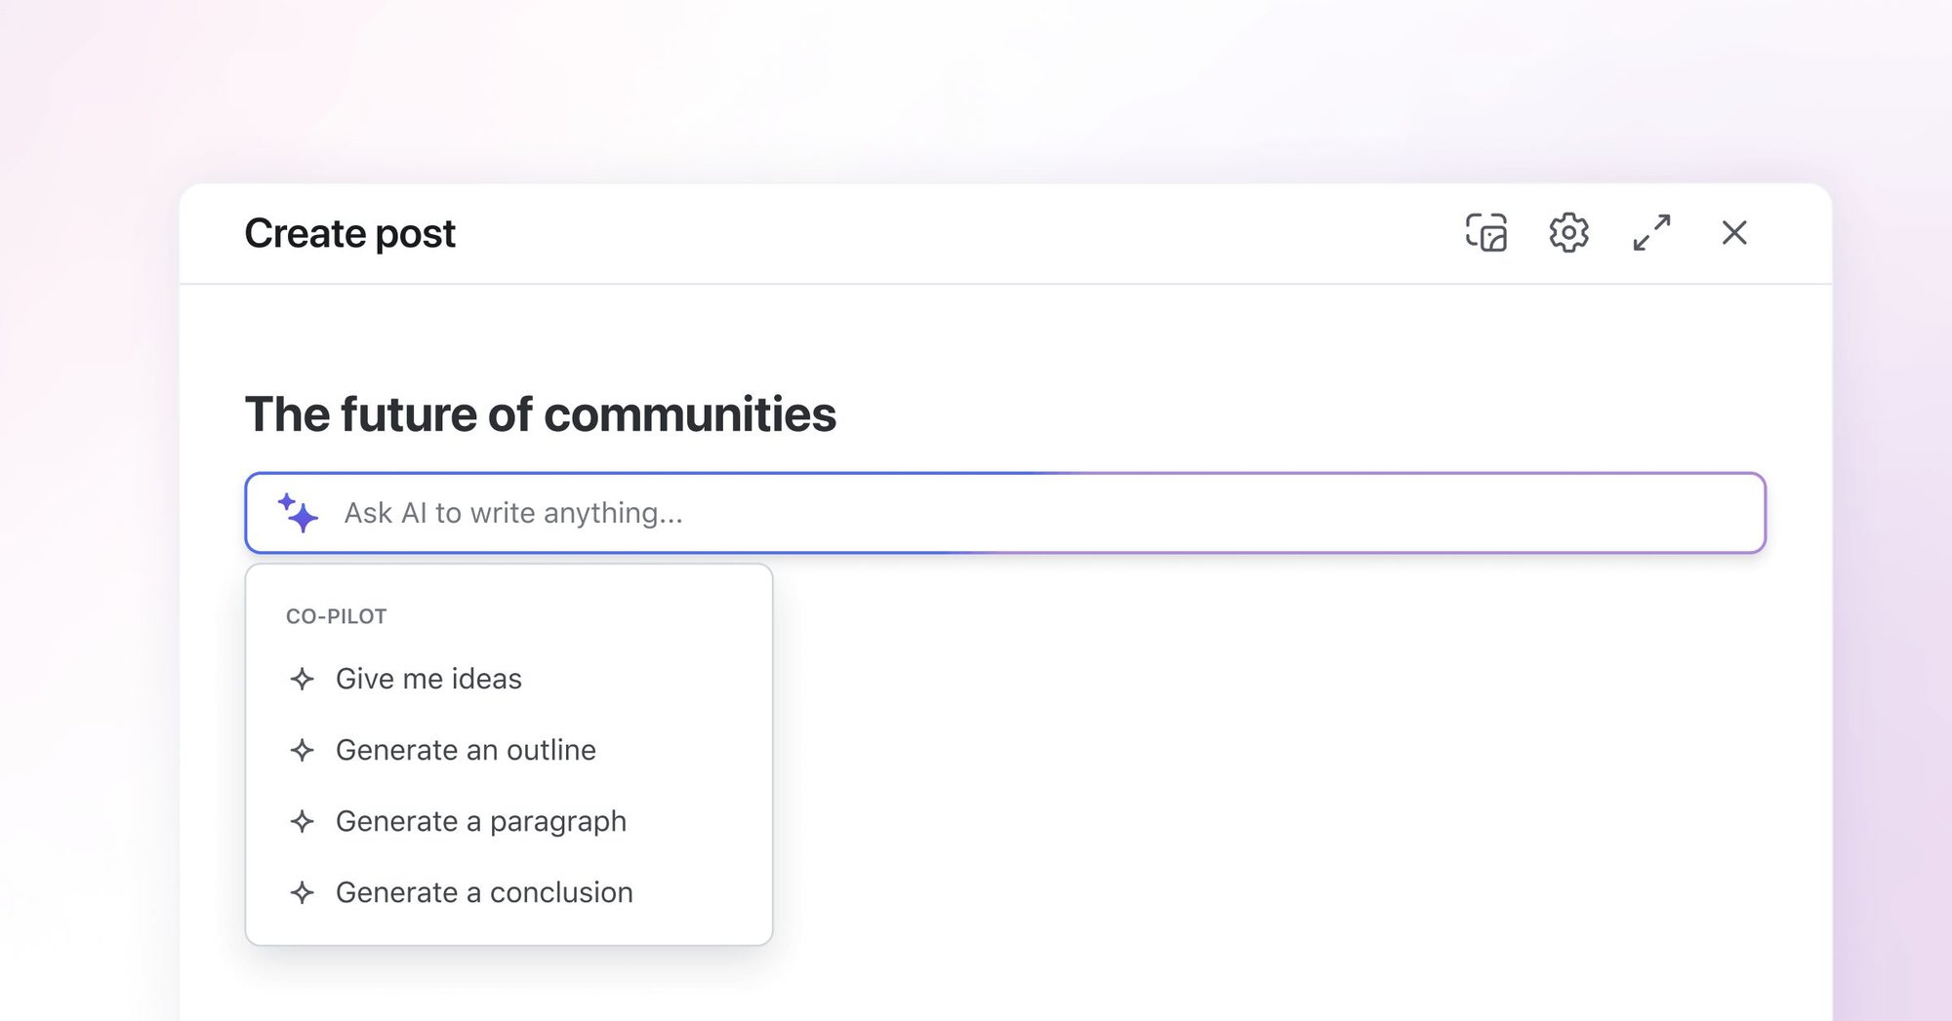Click the cover image icon near the top right

tap(1484, 233)
